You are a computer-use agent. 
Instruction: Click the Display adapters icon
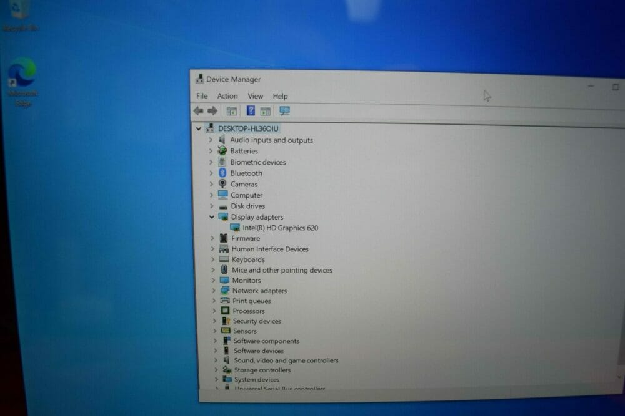[224, 217]
